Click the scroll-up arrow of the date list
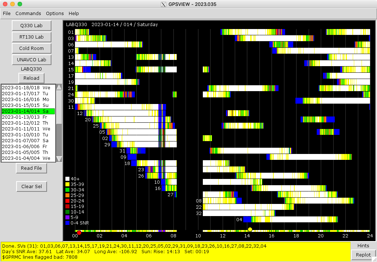The width and height of the screenshot is (377, 262). point(59,87)
